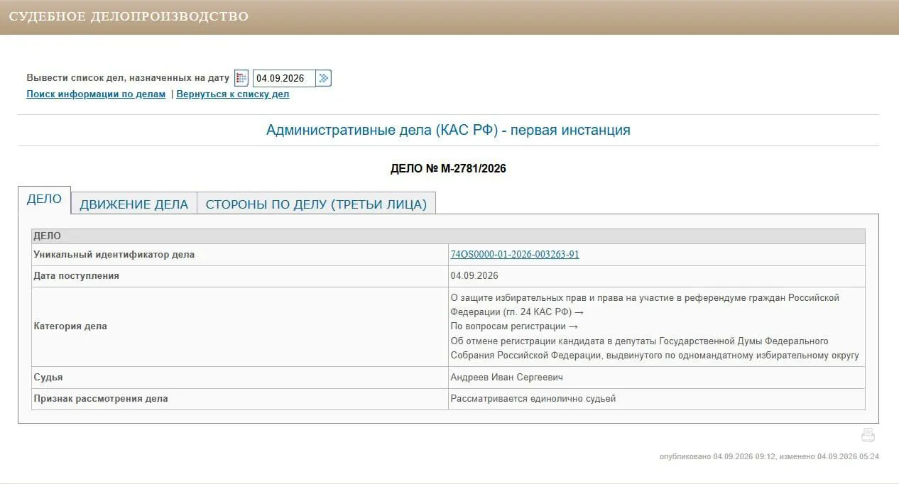Click the Признак рассмотрения дела row label
Screen dimensions: 899x484
tap(101, 398)
